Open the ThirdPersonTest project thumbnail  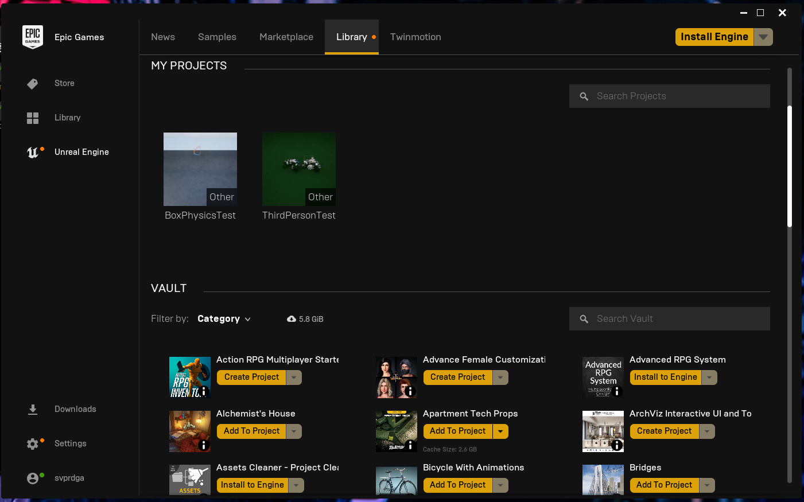tap(299, 169)
